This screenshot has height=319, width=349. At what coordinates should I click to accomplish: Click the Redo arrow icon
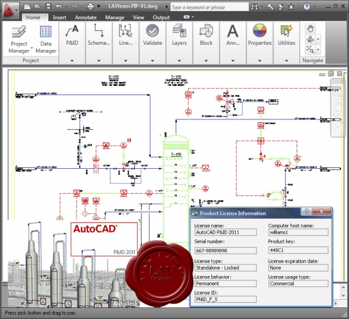74,6
